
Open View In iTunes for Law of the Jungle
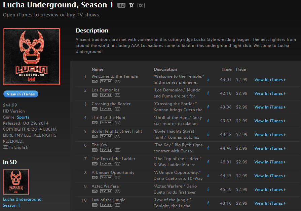pos(270,204)
